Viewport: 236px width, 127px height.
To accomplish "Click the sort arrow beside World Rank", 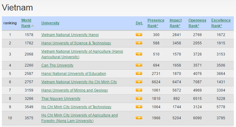I will [x=33, y=26].
